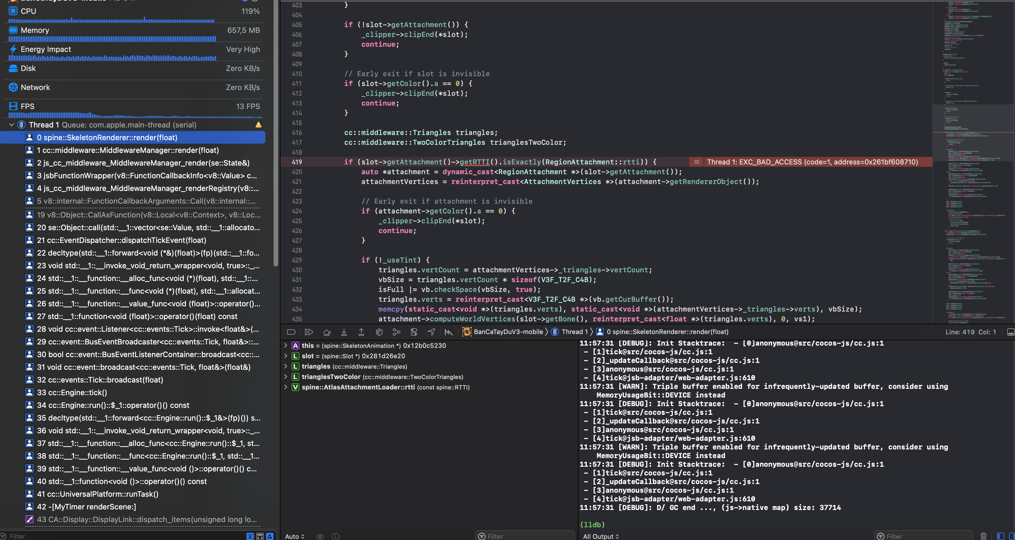Click the Step Into debug icon
The height and width of the screenshot is (540, 1015).
pos(344,332)
